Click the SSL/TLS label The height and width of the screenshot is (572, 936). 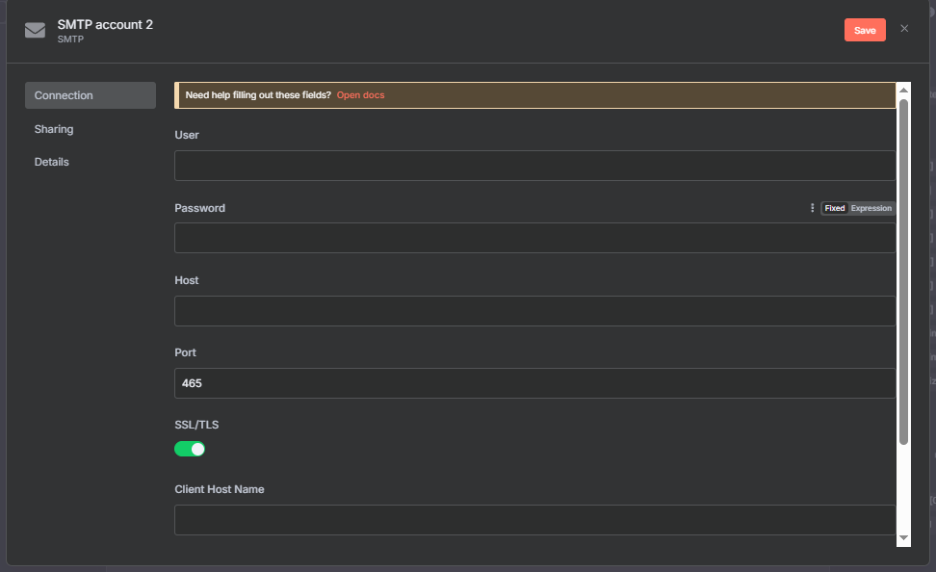click(x=196, y=425)
